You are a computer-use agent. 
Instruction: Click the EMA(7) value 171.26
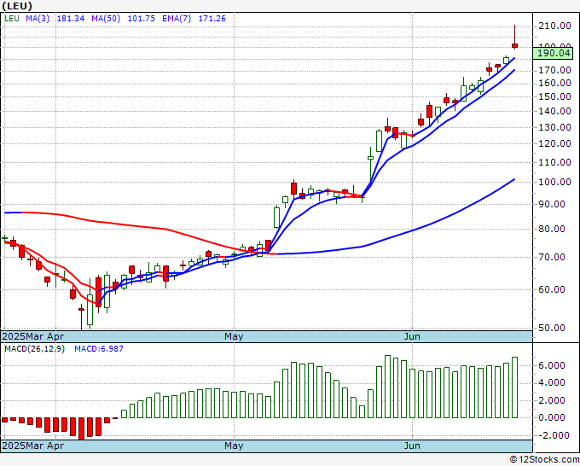pos(212,19)
